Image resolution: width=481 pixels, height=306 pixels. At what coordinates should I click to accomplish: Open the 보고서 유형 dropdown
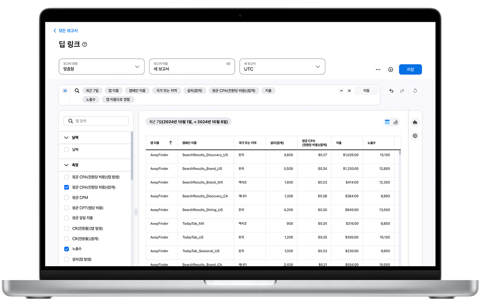coord(101,66)
